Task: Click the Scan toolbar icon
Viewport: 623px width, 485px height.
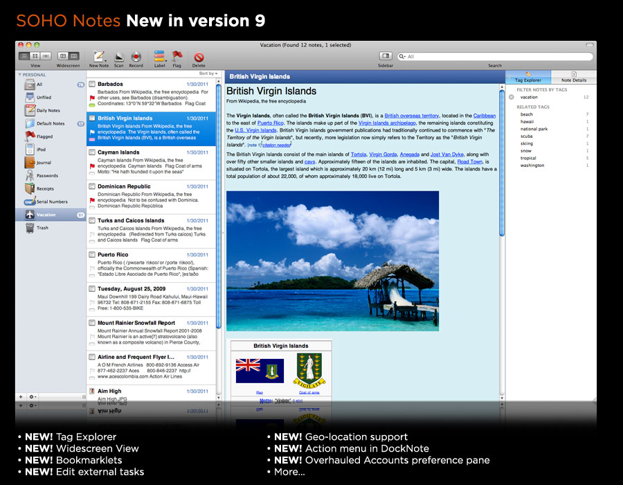Action: 118,57
